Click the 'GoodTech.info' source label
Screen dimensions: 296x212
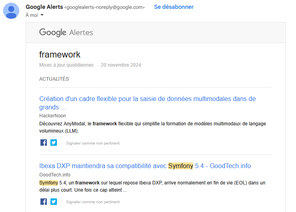[55, 175]
